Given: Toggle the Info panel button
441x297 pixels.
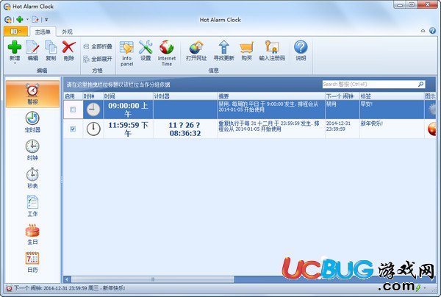Looking at the screenshot, I should (x=126, y=53).
